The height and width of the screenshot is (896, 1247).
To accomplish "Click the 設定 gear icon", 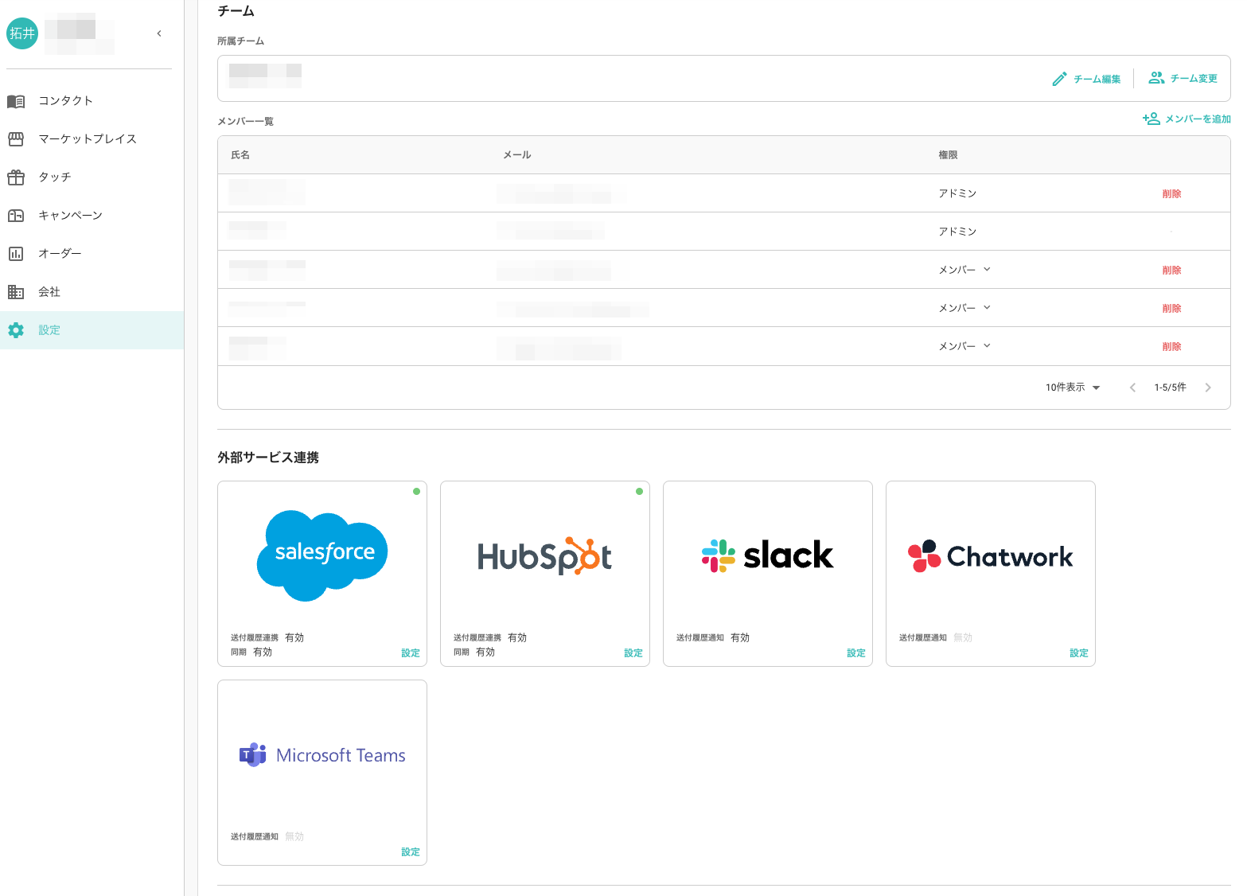I will coord(16,330).
